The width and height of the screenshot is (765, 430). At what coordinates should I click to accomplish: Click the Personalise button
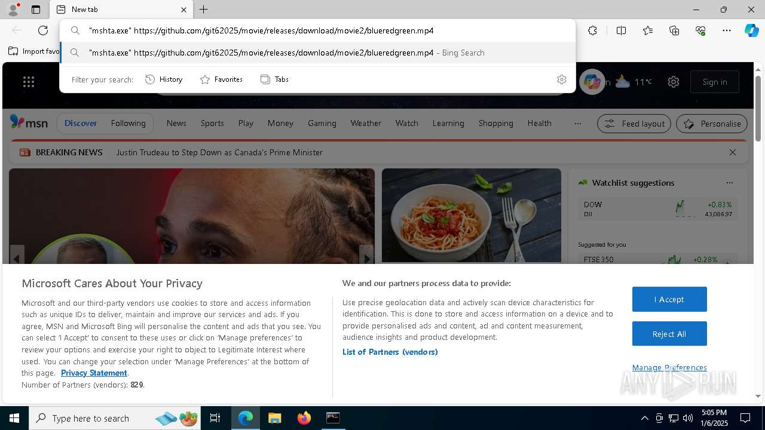pos(712,124)
